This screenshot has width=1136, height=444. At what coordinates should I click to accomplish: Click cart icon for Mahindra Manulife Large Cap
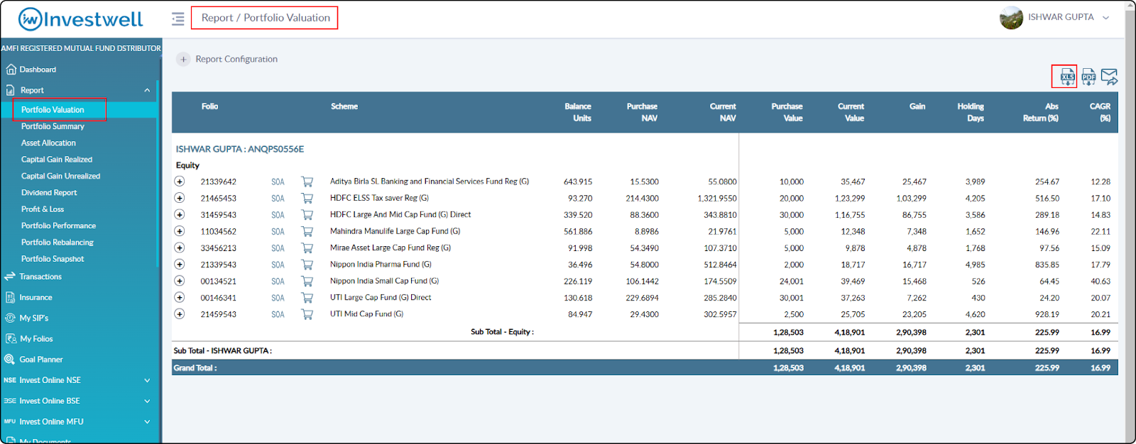pyautogui.click(x=307, y=231)
